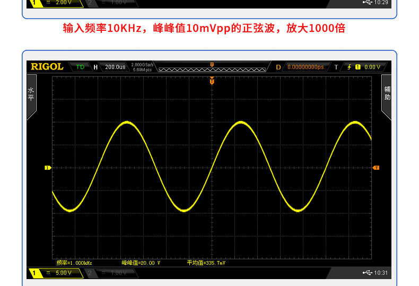Screen dimensions: 419x286
Task: Click the 2.000GSa/s sample rate readout
Action: (x=143, y=65)
